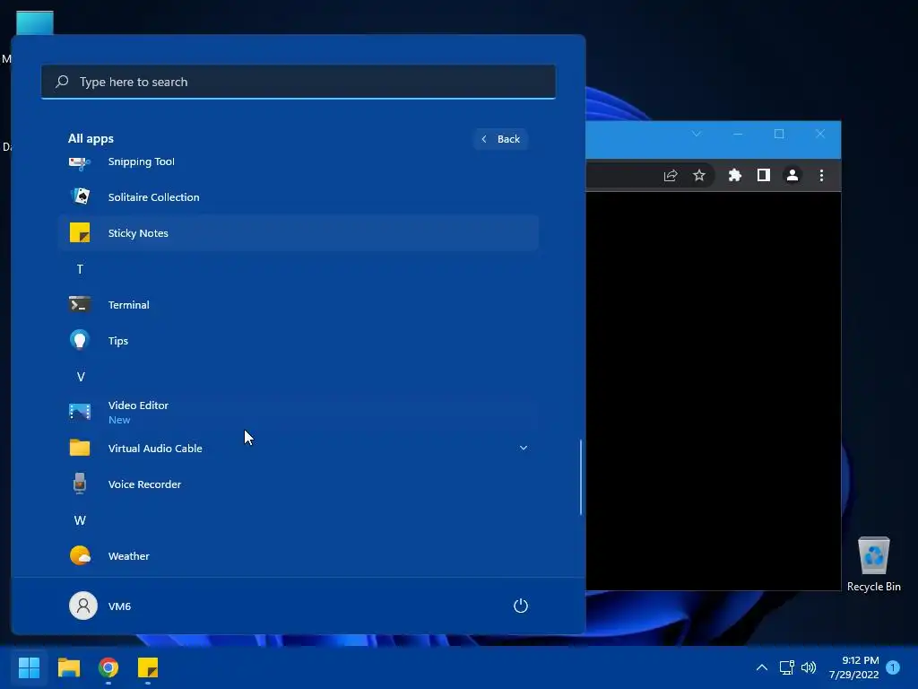Open the Video Editor app icon
Viewport: 918px width, 689px height.
80,412
